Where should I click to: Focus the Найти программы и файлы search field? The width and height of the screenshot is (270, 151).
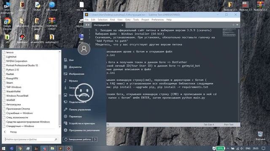[x=31, y=139]
